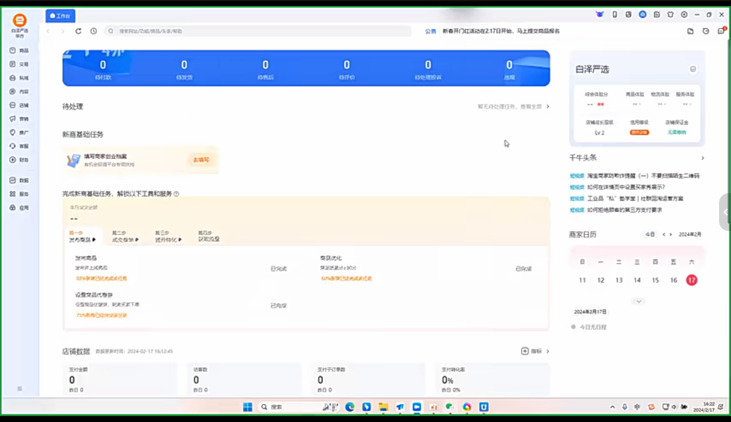Image resolution: width=731 pixels, height=422 pixels.
Task: Click the 今日 button in the calendar
Action: (x=650, y=235)
